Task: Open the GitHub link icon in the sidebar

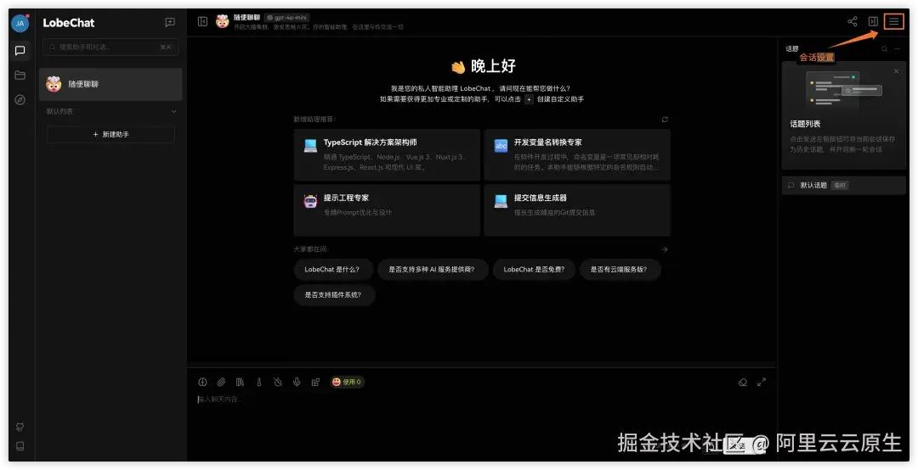Action: pos(20,427)
